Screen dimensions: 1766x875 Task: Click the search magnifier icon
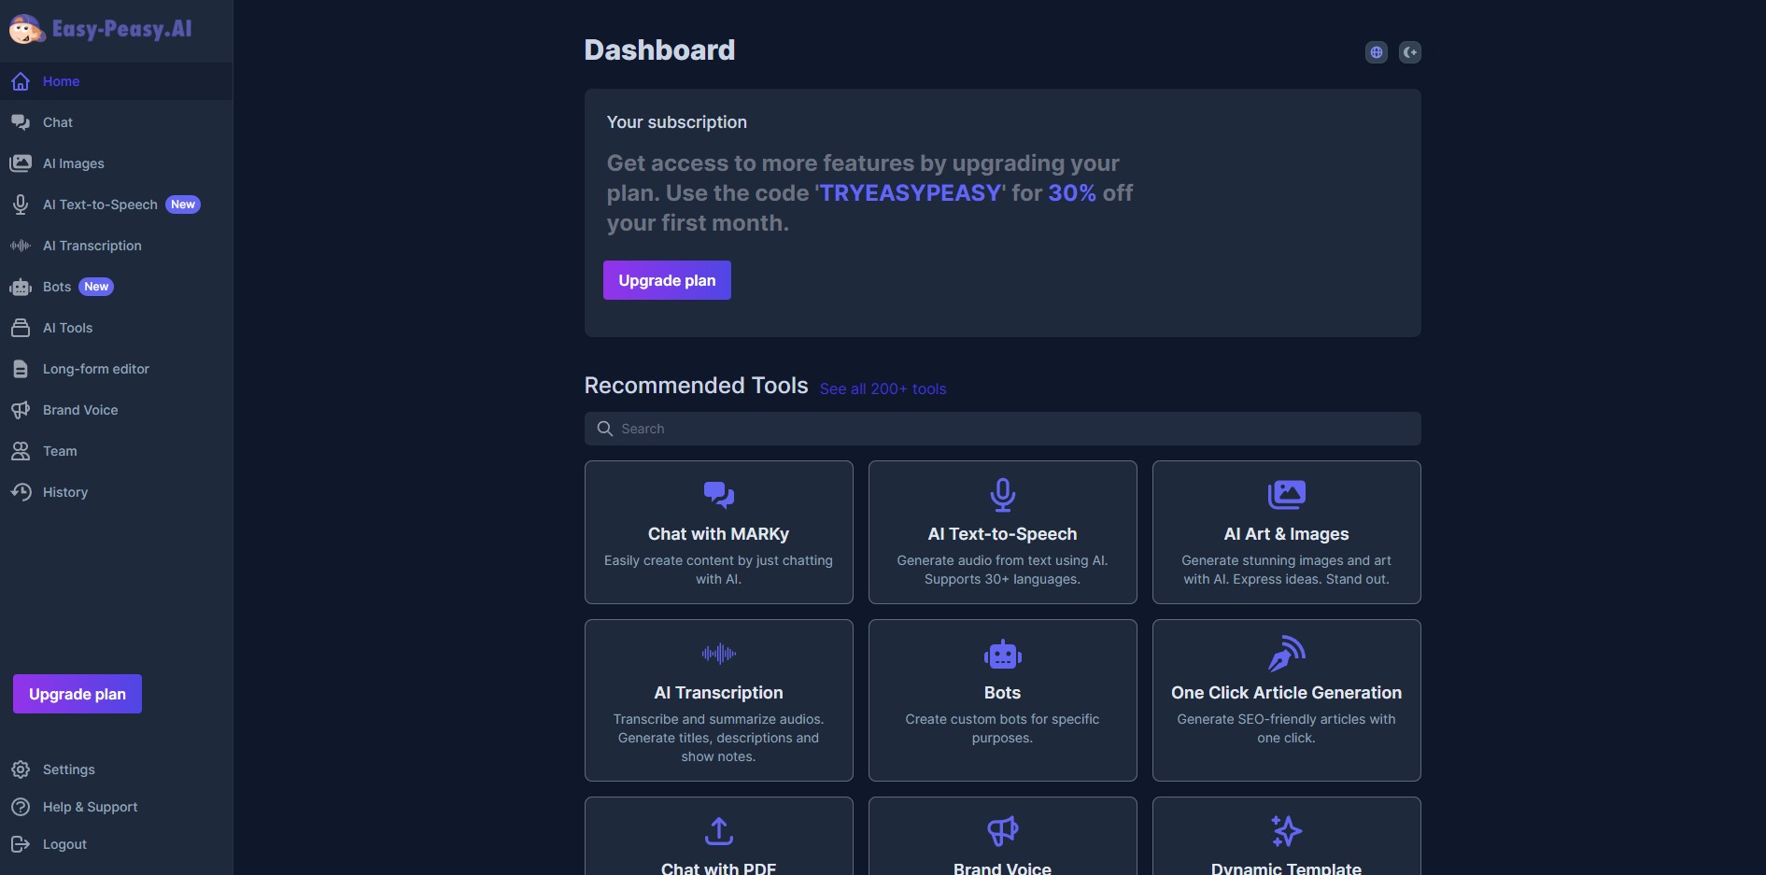[x=605, y=429]
